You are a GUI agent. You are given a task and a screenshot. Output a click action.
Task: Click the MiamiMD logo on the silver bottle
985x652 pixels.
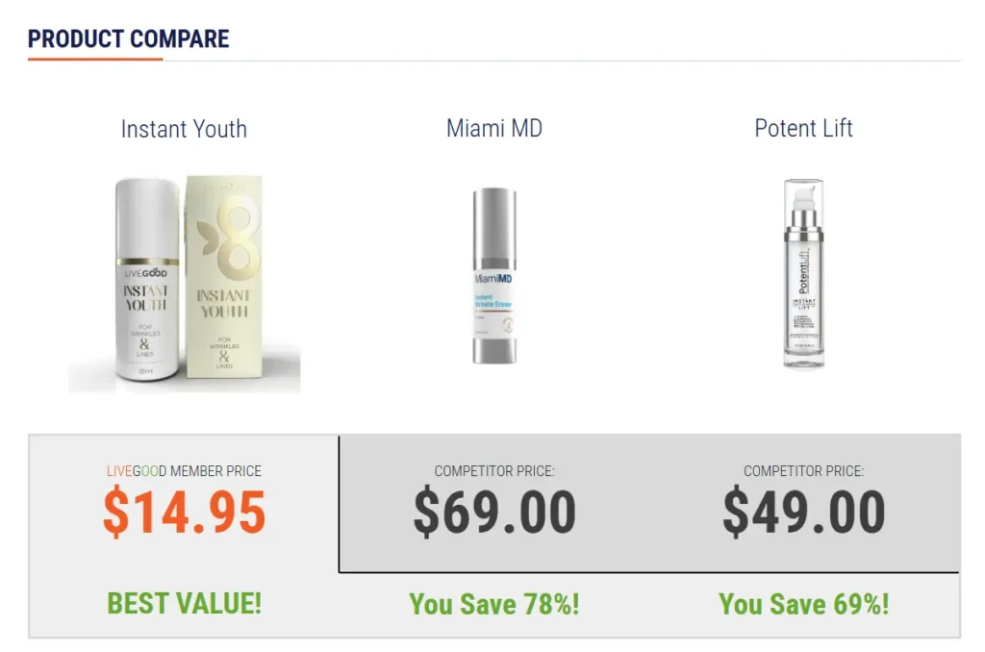[x=494, y=279]
